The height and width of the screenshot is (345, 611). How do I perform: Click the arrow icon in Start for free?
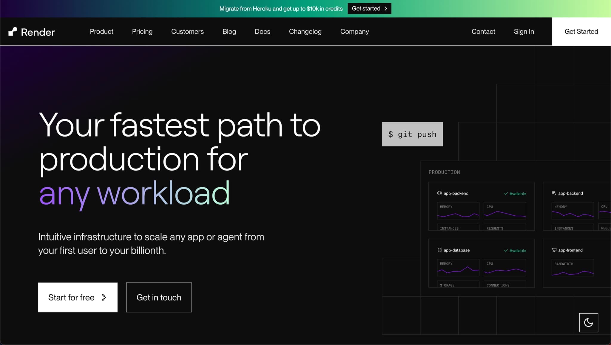tap(104, 298)
